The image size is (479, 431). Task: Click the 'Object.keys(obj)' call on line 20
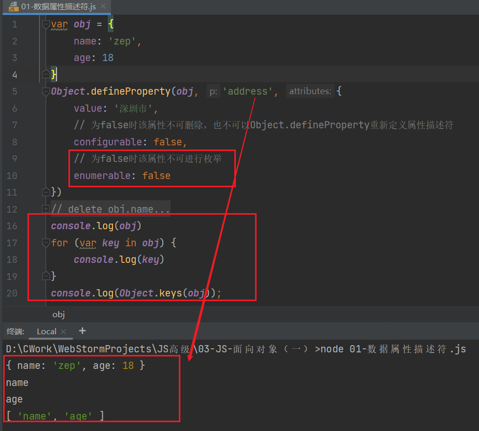(x=164, y=293)
